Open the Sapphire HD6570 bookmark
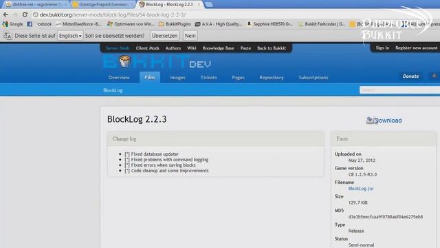The height and width of the screenshot is (248, 440). point(270,24)
